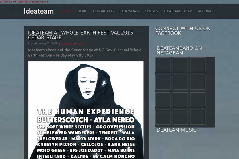Go to the HOME menu item
239x159 pixels.
click(66, 11)
